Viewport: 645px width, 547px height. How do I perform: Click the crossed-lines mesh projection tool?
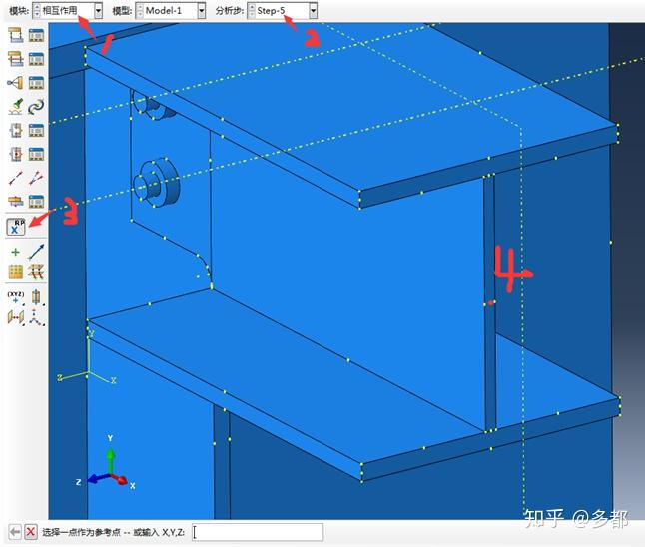[x=36, y=272]
